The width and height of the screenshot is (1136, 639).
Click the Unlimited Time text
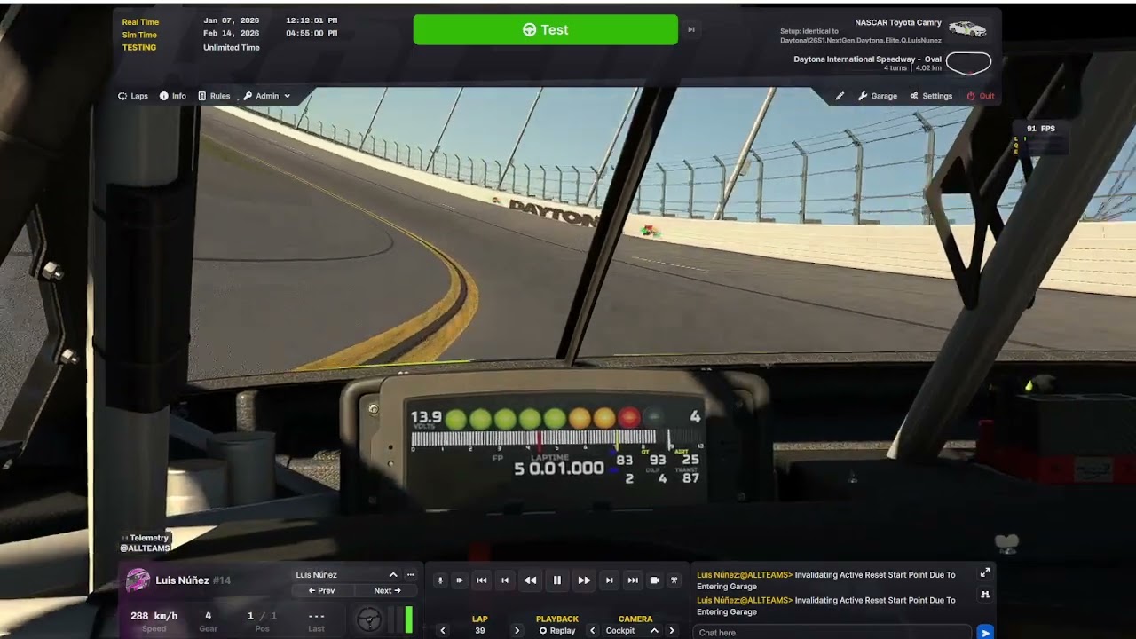(x=232, y=47)
